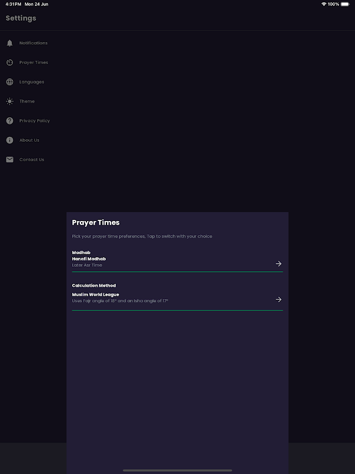
Task: Open the Privacy Policy link
Action: point(34,121)
